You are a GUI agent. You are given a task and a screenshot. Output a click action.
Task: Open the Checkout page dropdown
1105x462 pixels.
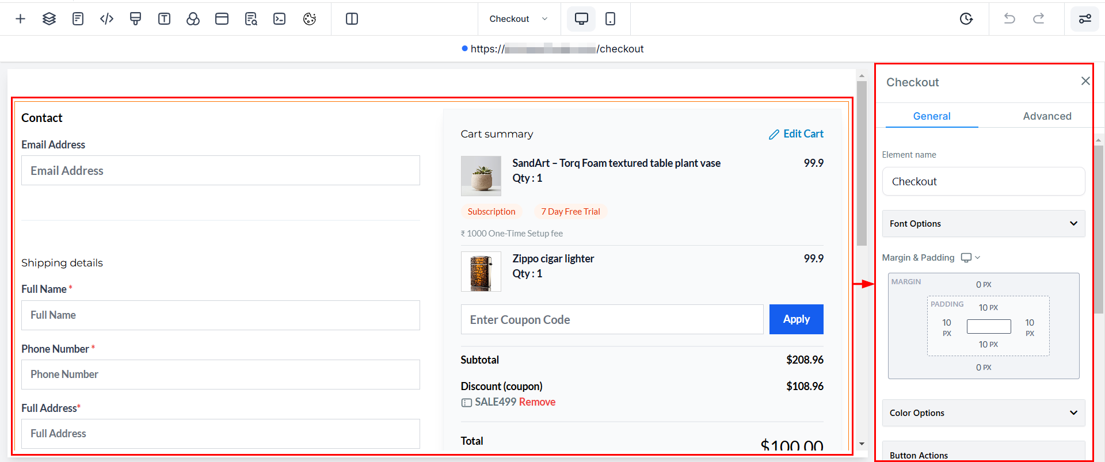[518, 19]
